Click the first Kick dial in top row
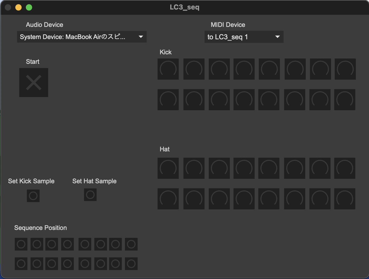This screenshot has width=369, height=279. point(168,69)
